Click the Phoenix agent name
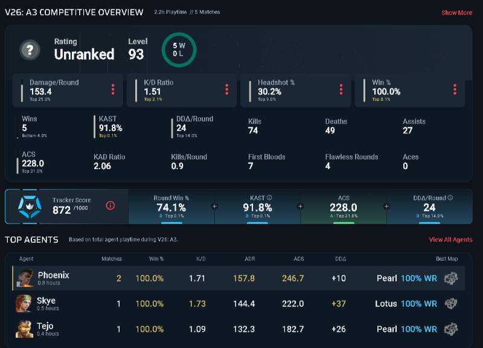Image resolution: width=483 pixels, height=348 pixels. click(x=53, y=275)
